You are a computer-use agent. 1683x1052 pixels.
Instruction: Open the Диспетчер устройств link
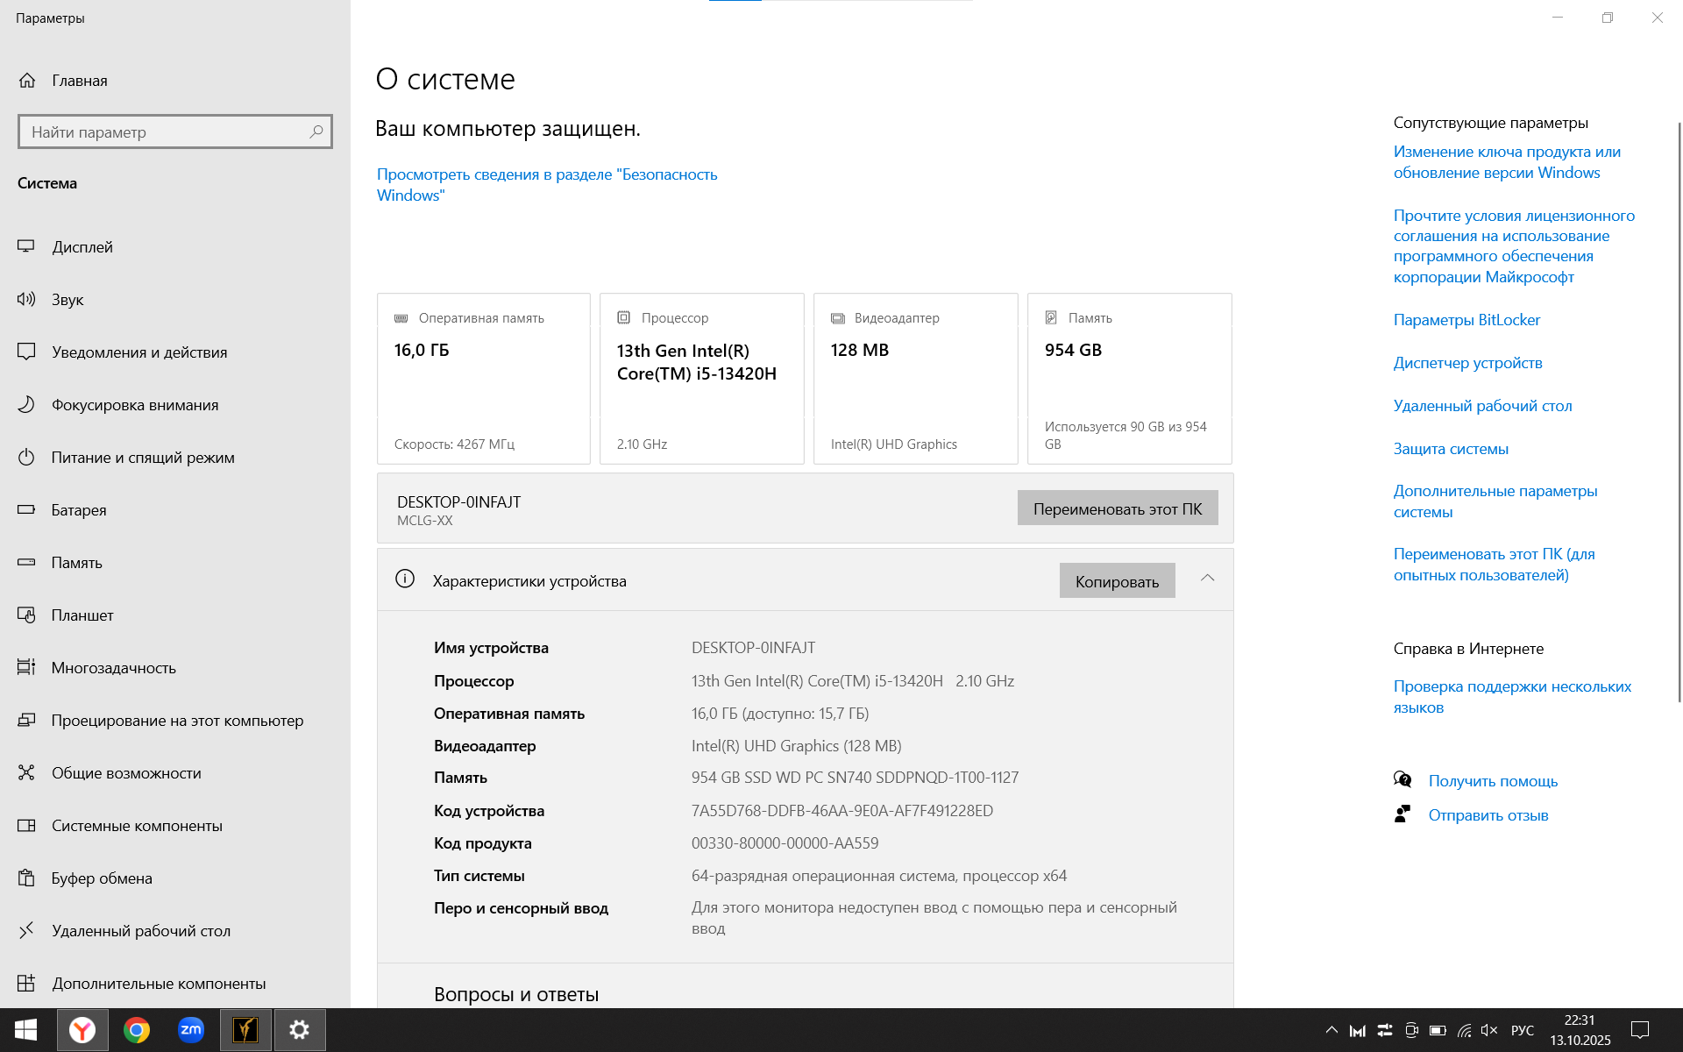(x=1467, y=363)
